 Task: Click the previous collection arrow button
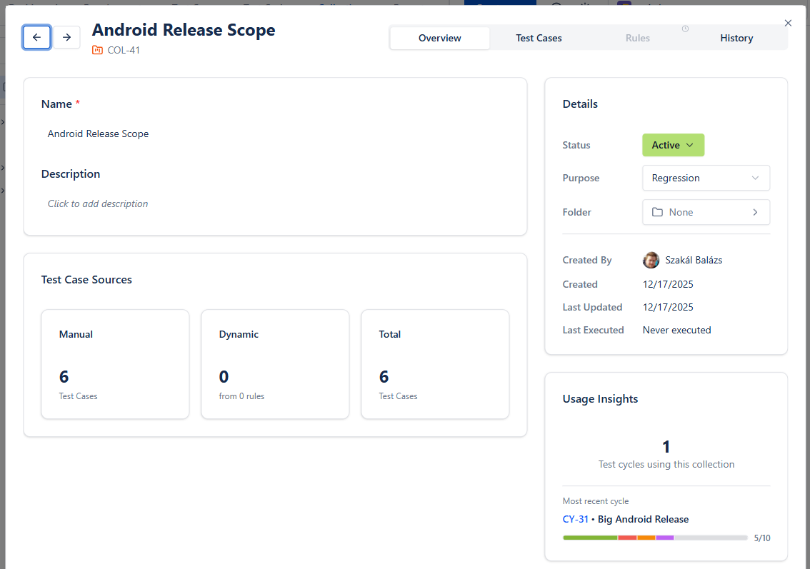coord(36,37)
